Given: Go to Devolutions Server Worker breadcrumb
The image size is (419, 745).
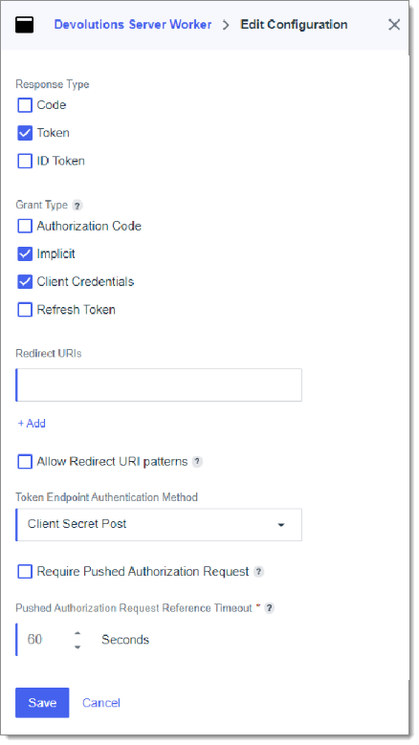Looking at the screenshot, I should 133,25.
